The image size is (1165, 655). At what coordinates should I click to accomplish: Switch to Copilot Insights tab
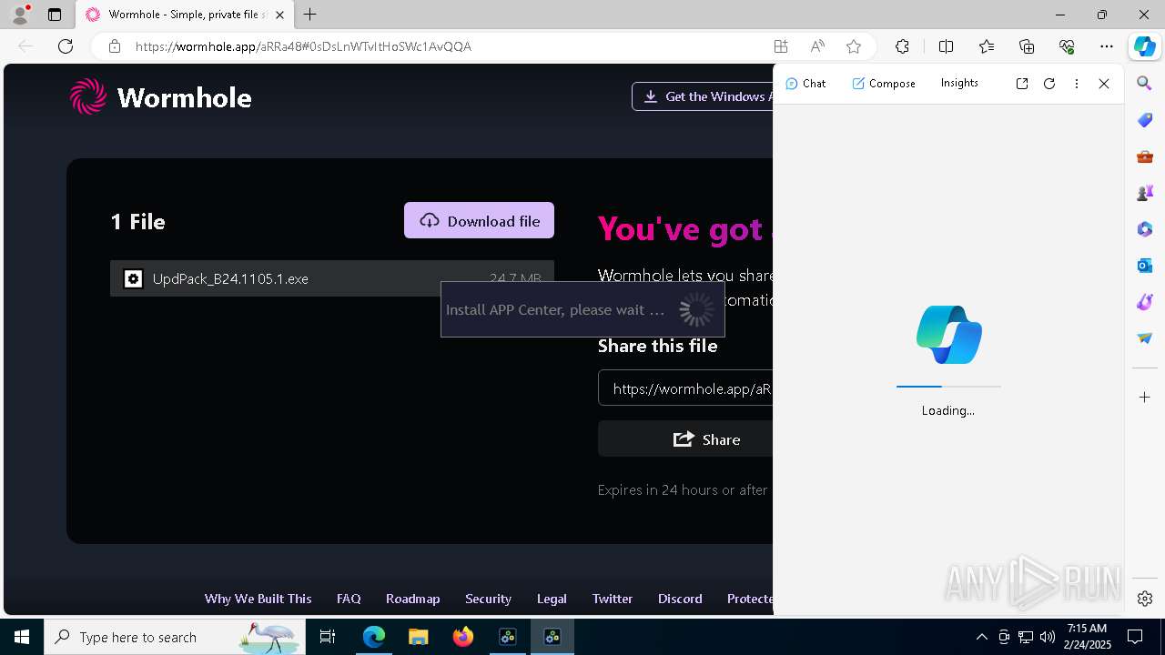[x=959, y=83]
